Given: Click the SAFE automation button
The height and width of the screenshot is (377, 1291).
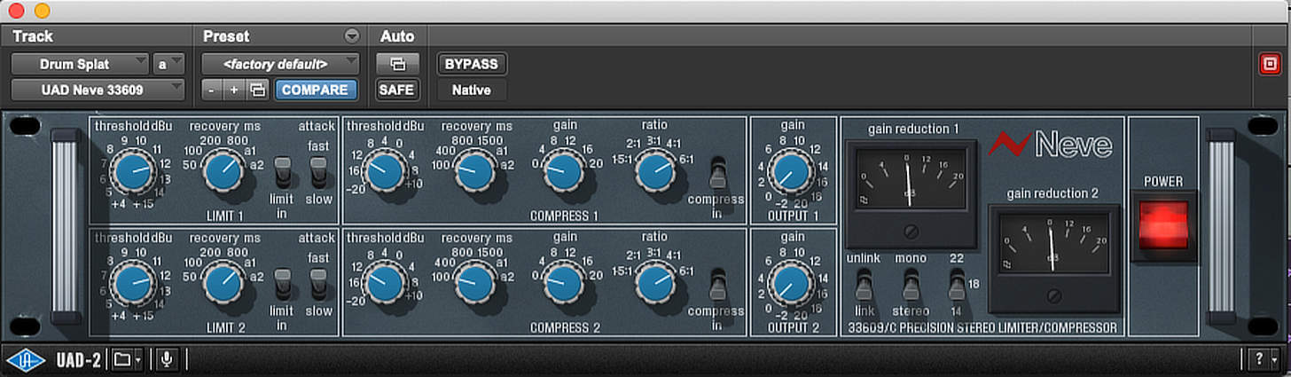Looking at the screenshot, I should tap(397, 90).
